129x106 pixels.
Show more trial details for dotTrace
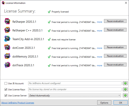100,65
